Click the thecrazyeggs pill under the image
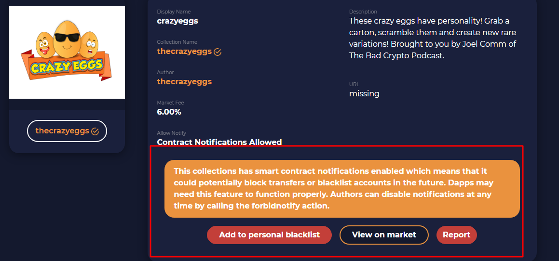This screenshot has width=559, height=261. point(67,131)
